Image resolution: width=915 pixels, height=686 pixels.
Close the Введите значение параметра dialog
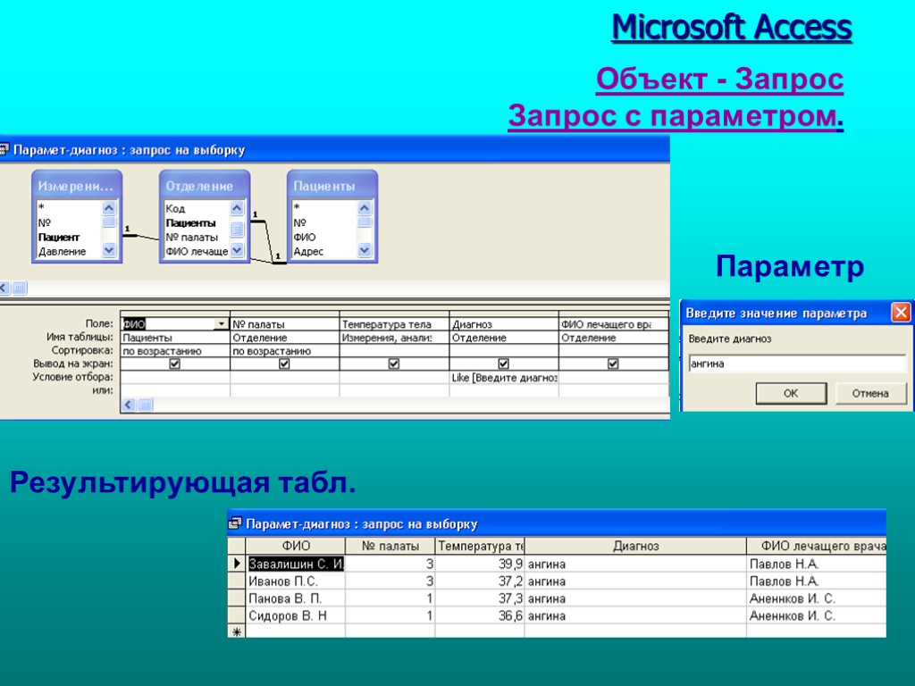[901, 313]
